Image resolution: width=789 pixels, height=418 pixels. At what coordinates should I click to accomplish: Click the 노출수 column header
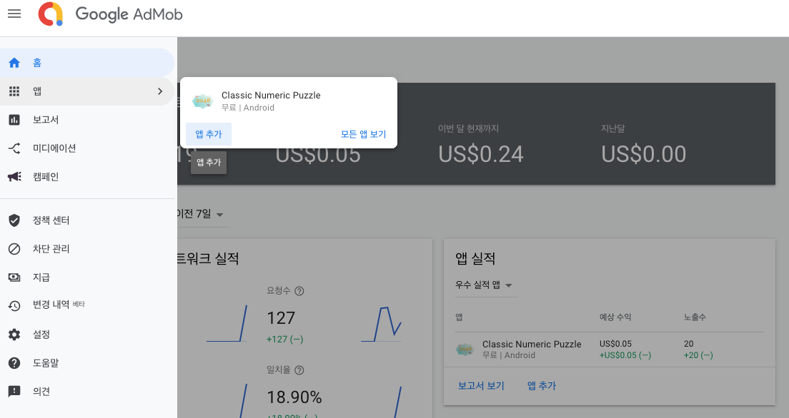point(695,317)
